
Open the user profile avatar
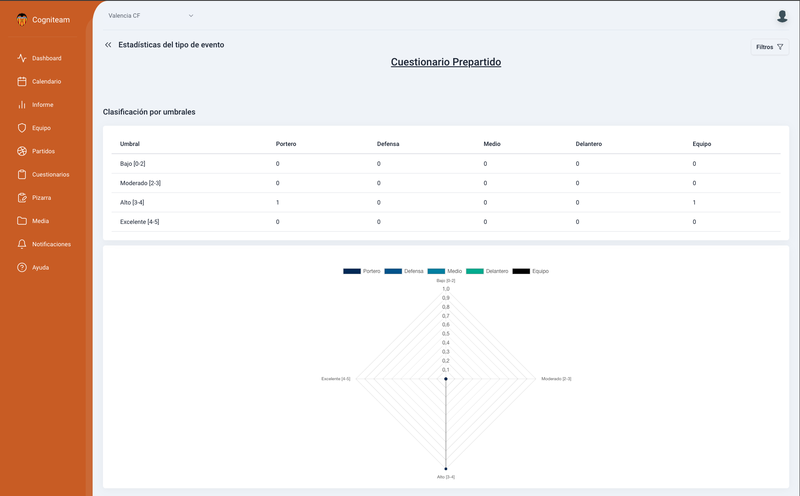[782, 16]
